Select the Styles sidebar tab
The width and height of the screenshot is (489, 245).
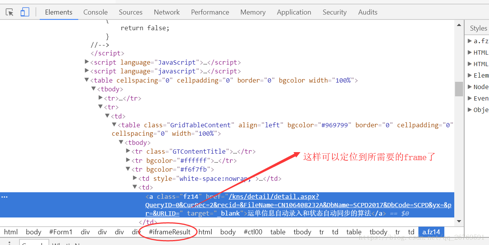pyautogui.click(x=478, y=28)
